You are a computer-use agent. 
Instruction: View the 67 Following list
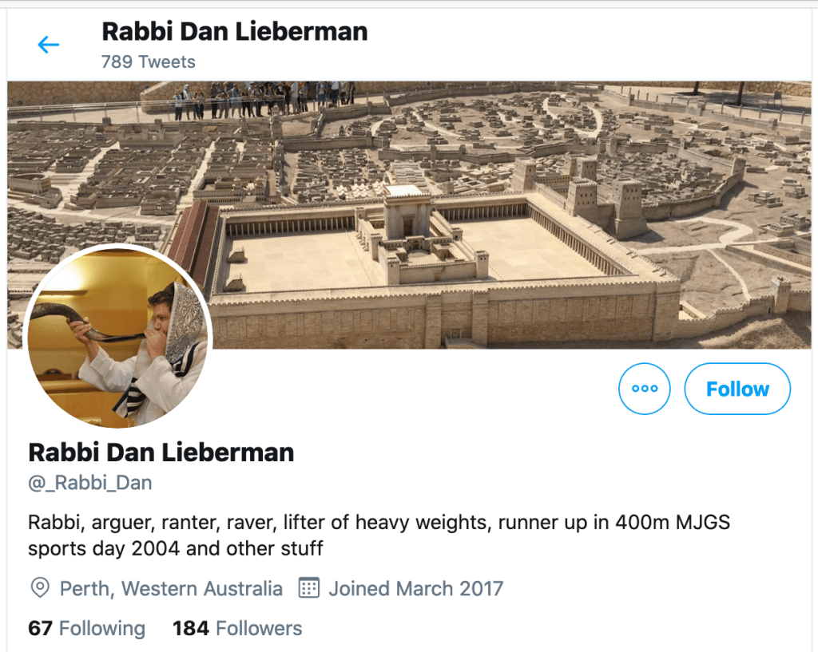[x=86, y=628]
